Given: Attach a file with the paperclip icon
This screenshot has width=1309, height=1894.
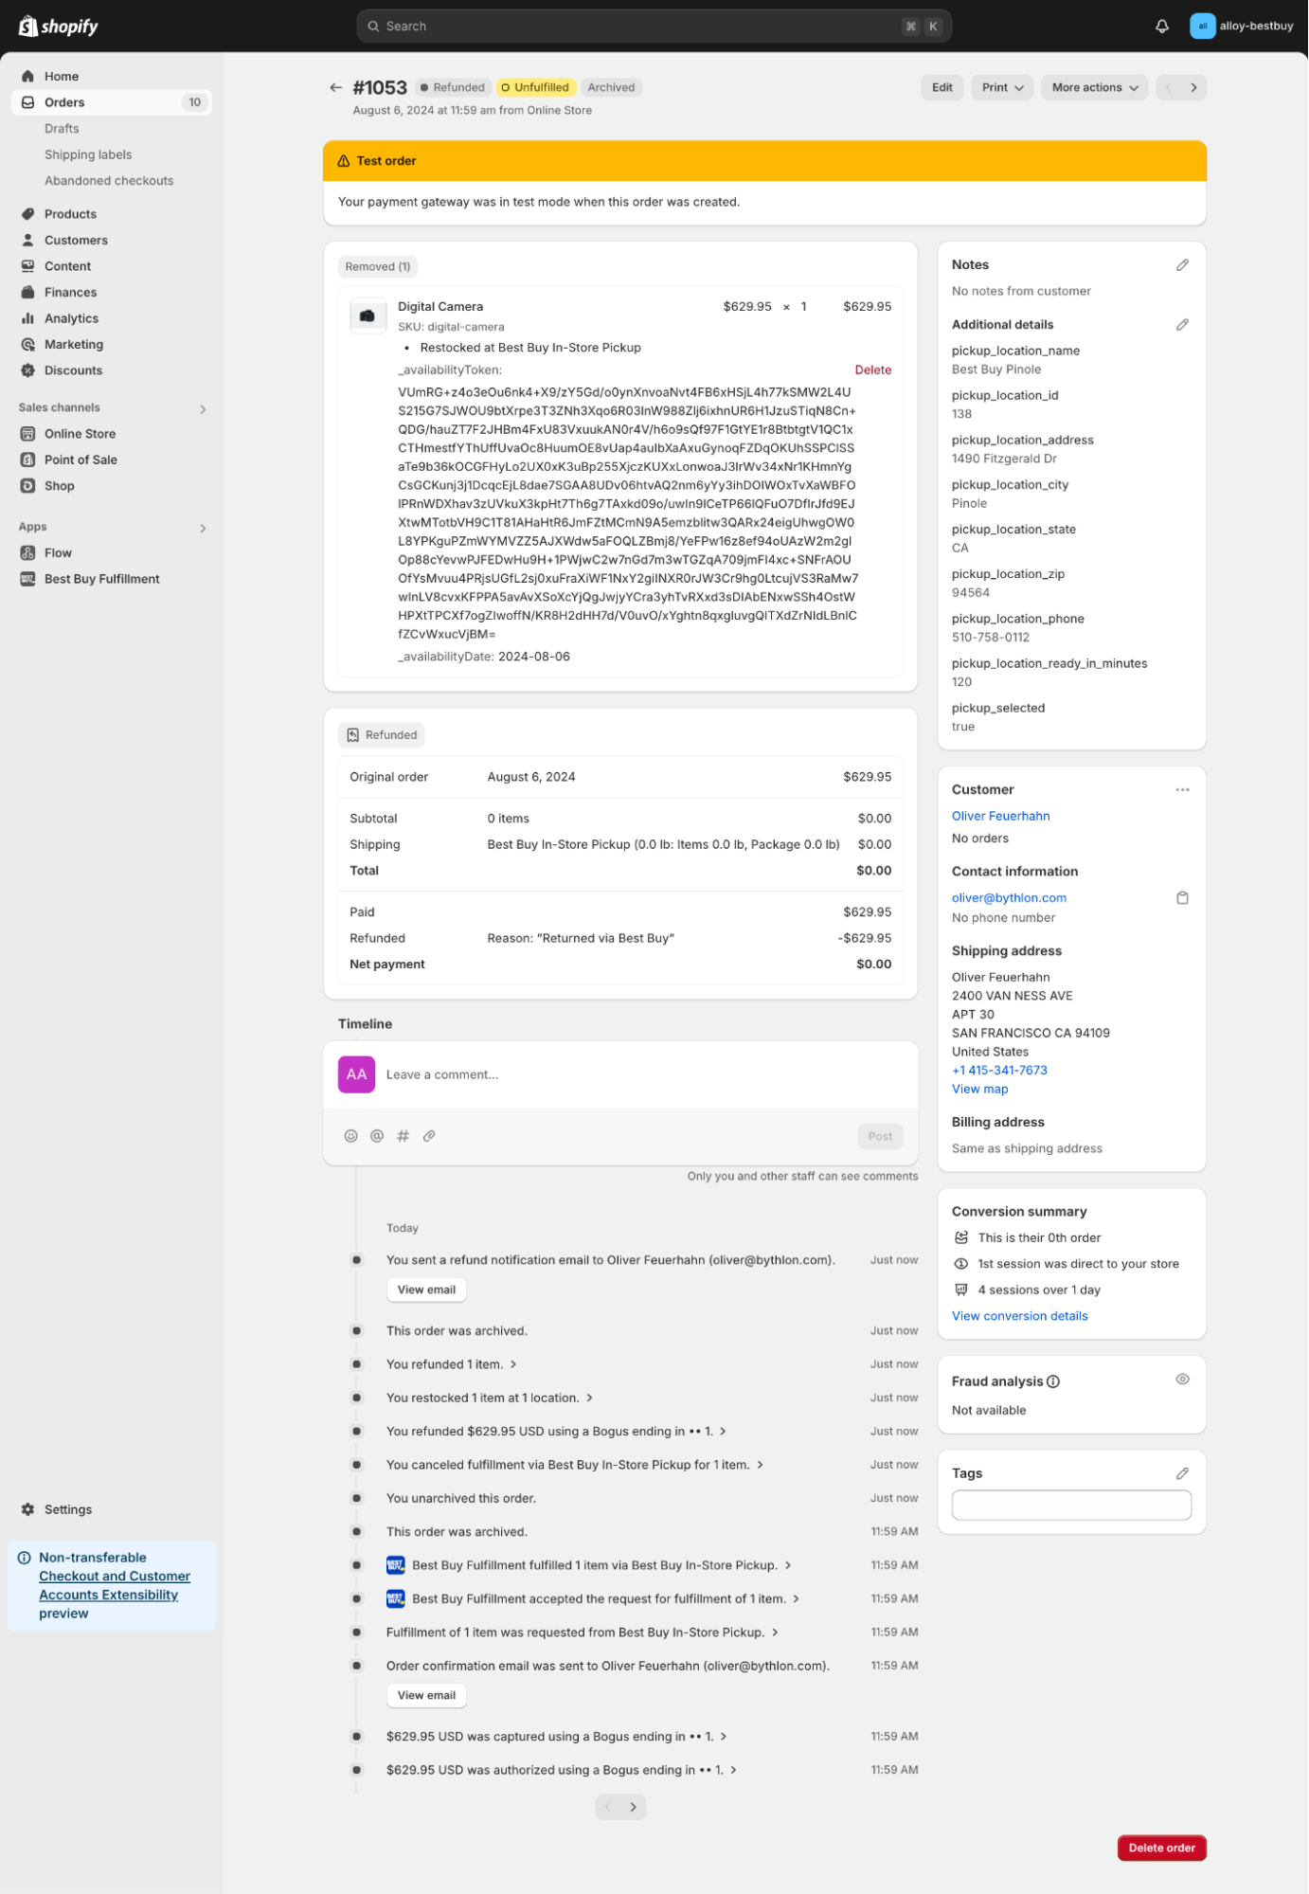Looking at the screenshot, I should coord(429,1136).
